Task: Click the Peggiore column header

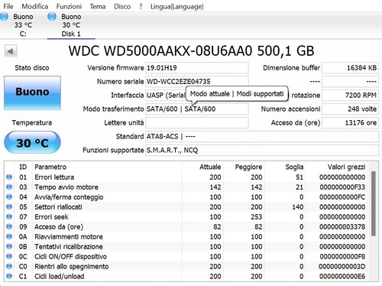Action: [x=248, y=167]
